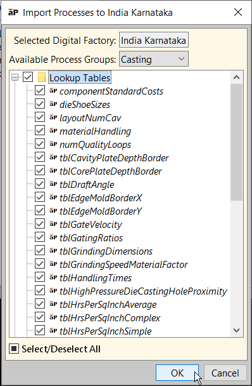252x386 pixels.
Task: Click the aP icon beside tblHrsPerSqInchAverage
Action: tap(53, 303)
